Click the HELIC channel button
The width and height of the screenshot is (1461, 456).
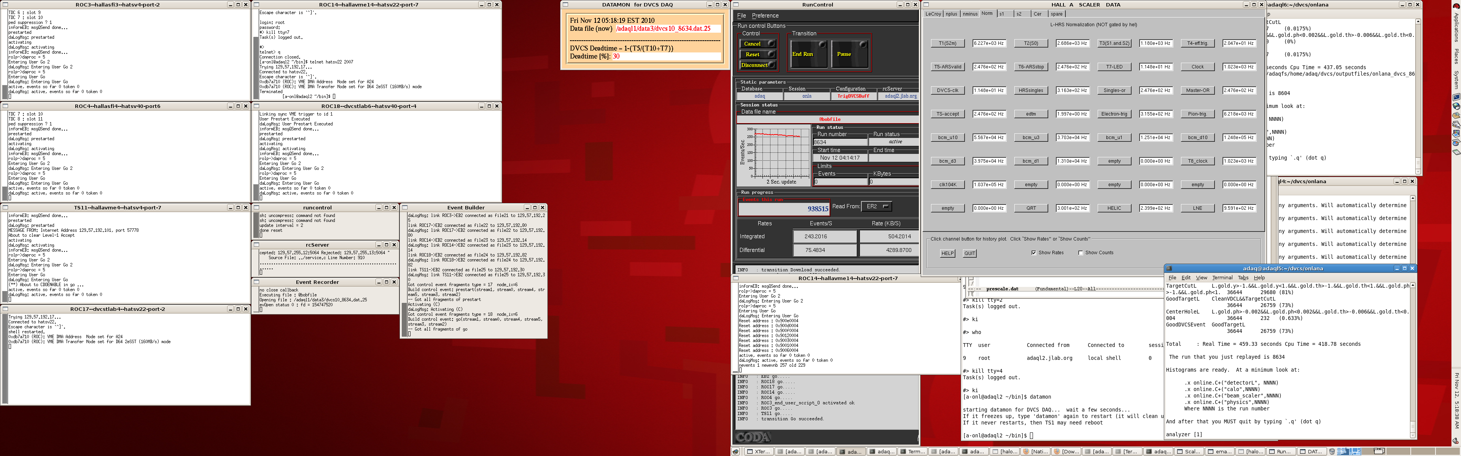point(1114,209)
